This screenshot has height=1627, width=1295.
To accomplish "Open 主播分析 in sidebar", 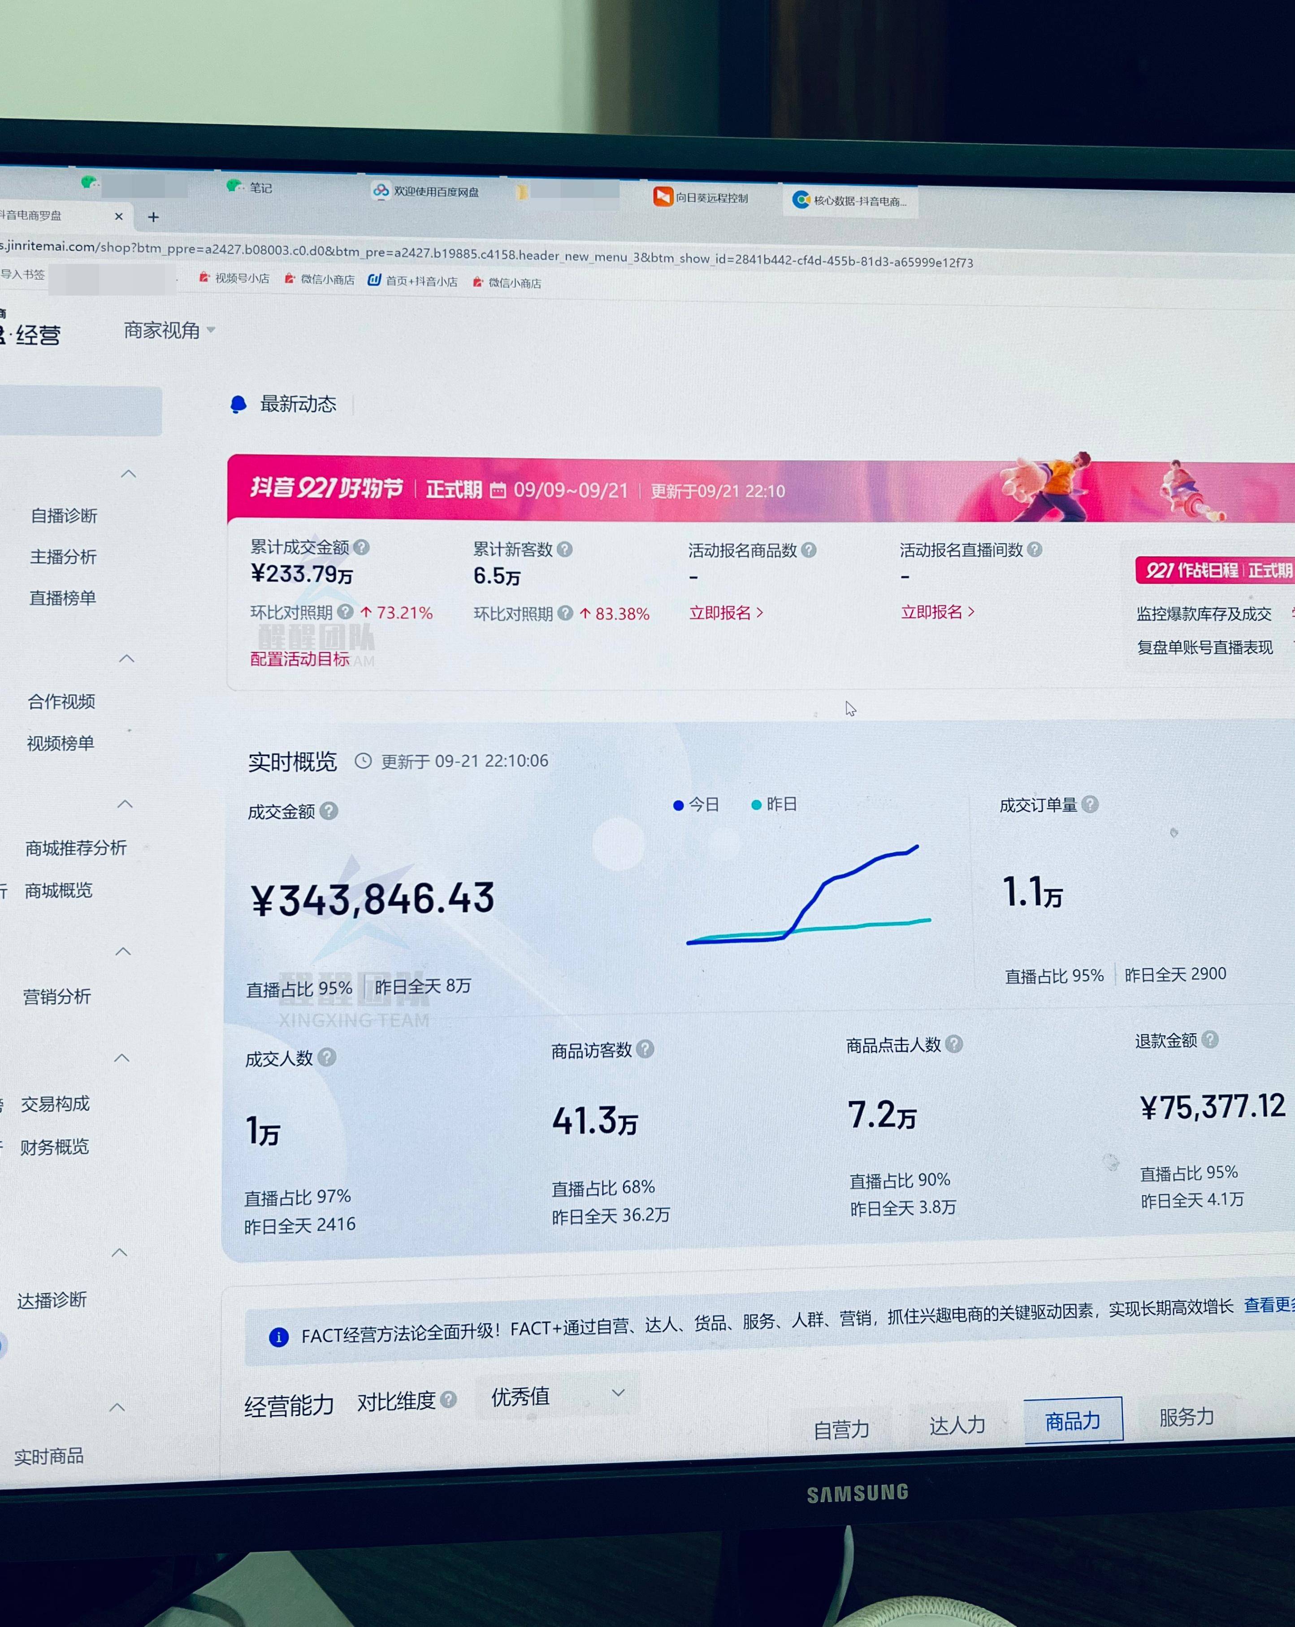I will click(63, 557).
